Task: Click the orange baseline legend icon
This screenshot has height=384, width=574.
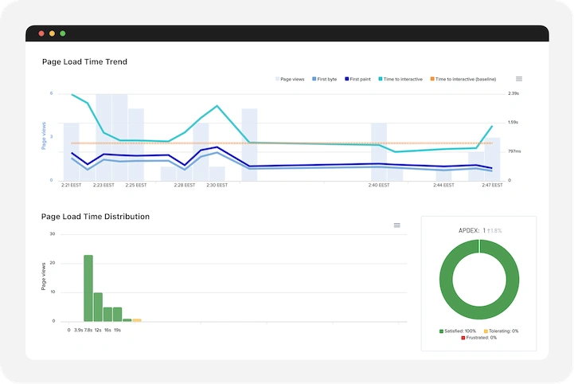Action: (432, 80)
